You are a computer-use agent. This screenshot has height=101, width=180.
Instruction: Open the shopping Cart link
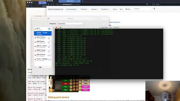(128, 9)
